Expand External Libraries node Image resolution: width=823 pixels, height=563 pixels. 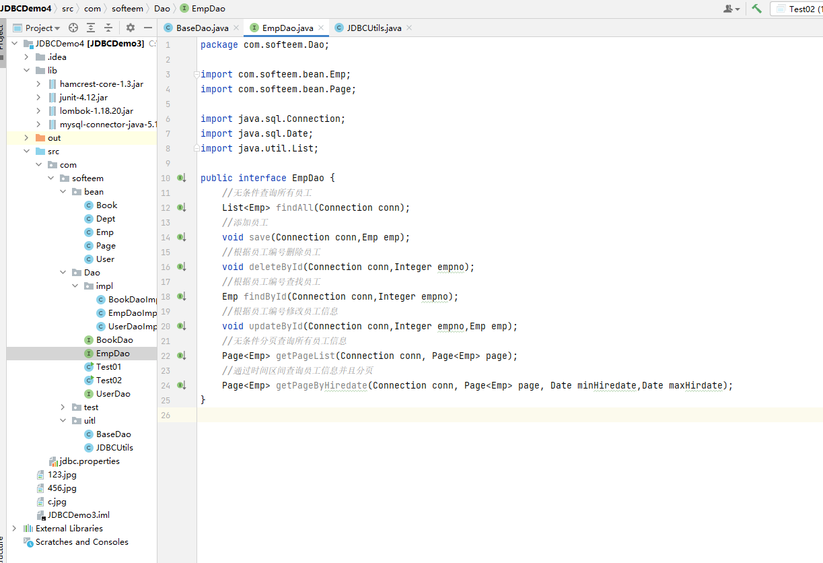15,528
